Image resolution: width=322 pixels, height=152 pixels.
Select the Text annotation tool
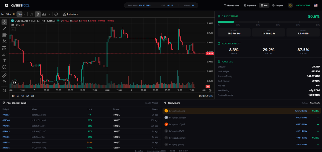coord(4,61)
